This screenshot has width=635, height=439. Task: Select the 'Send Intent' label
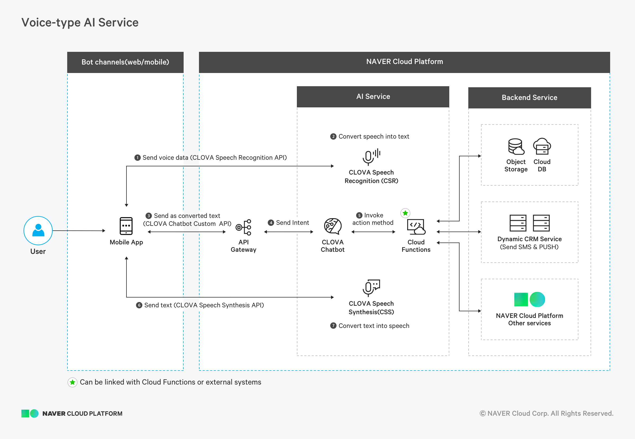[x=288, y=222]
